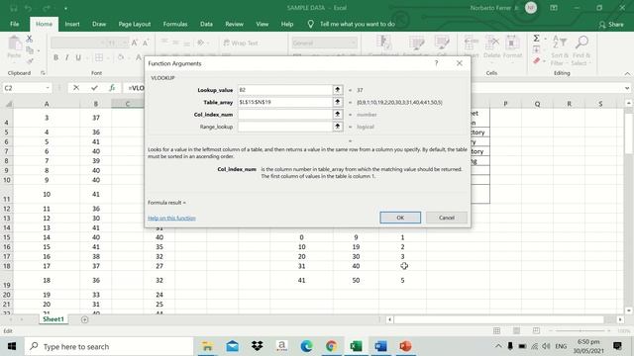The width and height of the screenshot is (634, 356).
Task: Click the Col_index_num input field
Action: [284, 115]
